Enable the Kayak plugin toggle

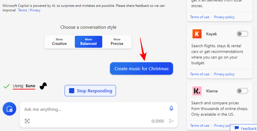pyautogui.click(x=242, y=34)
